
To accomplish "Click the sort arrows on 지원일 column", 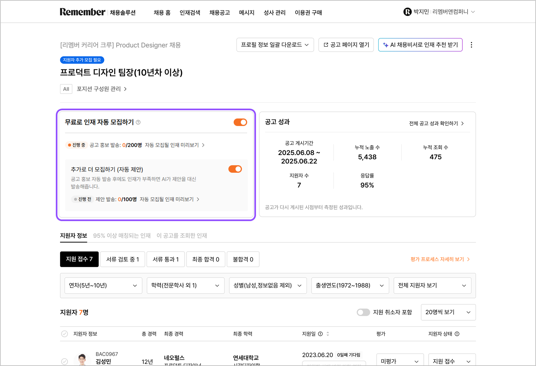I will [x=328, y=334].
